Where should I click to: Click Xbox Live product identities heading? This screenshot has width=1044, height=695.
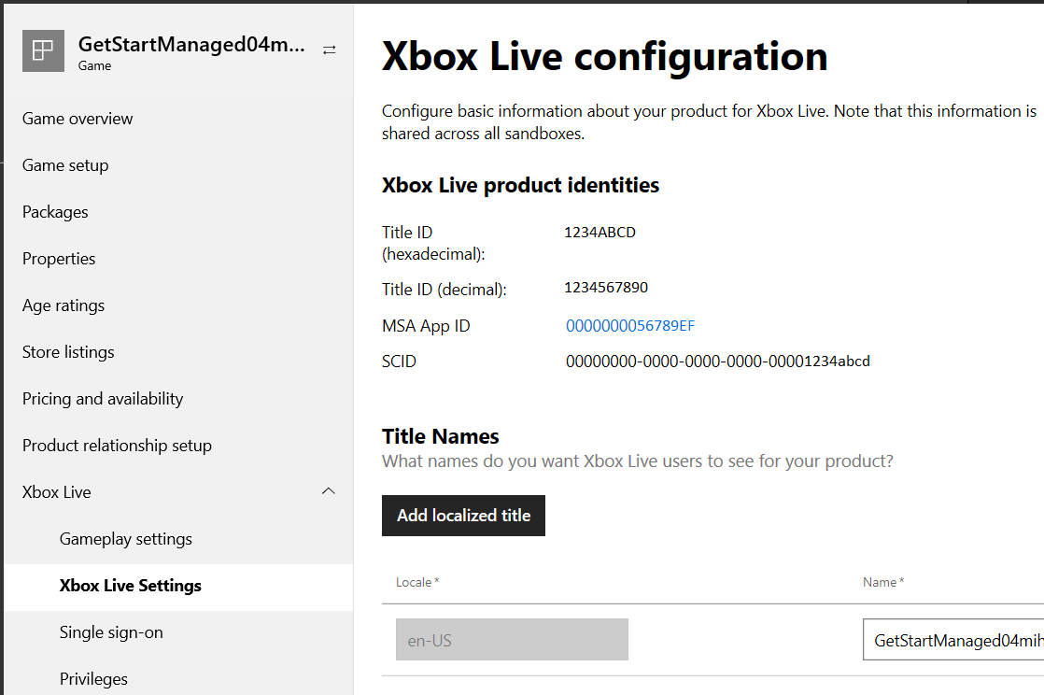pyautogui.click(x=521, y=185)
